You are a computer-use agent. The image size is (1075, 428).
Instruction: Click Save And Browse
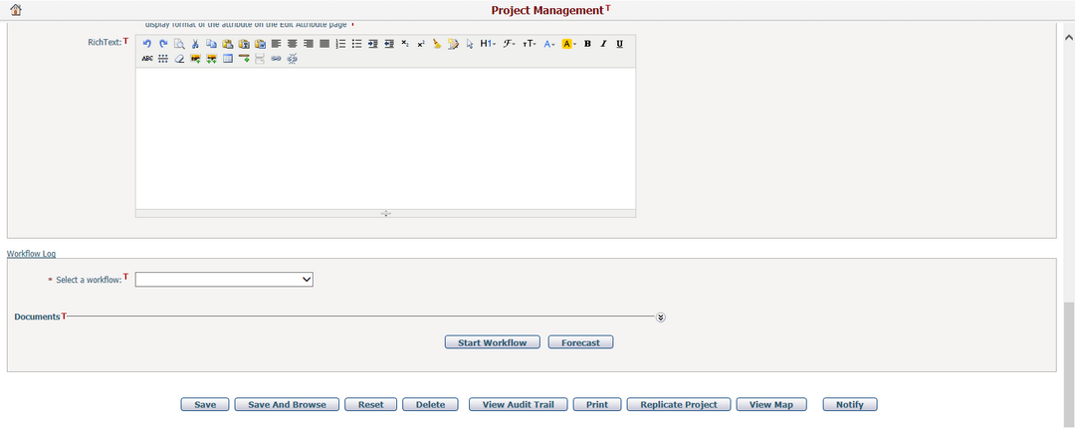click(x=287, y=404)
